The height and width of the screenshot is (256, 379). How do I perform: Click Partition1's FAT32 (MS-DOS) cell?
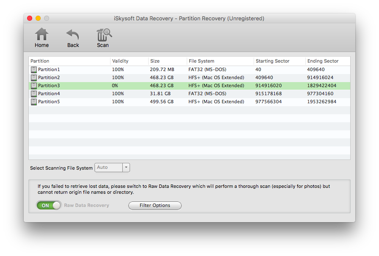click(x=207, y=69)
